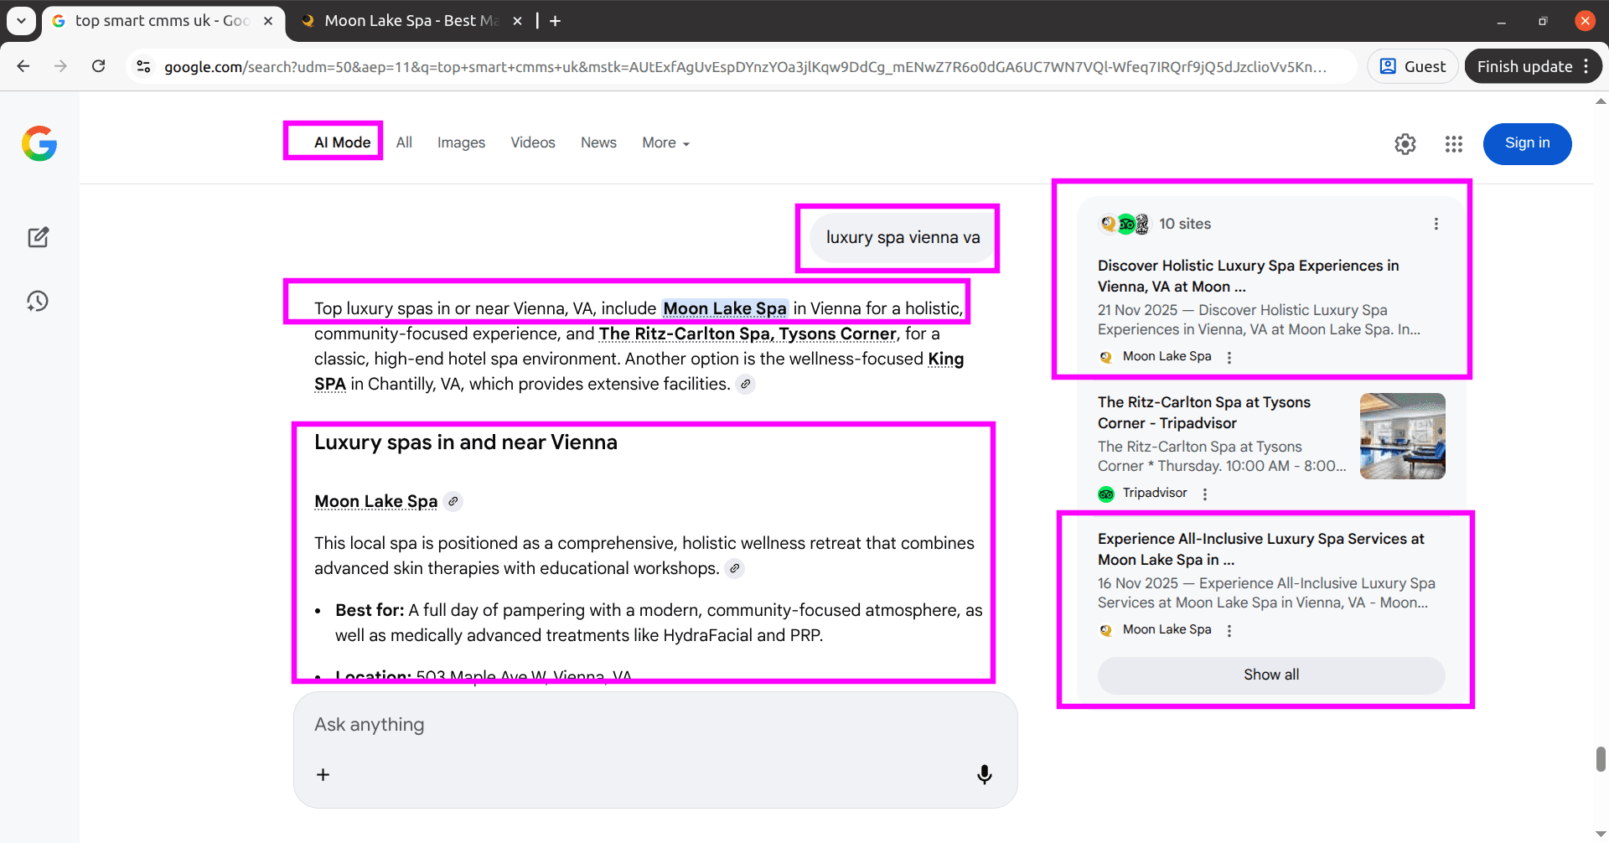The height and width of the screenshot is (843, 1609).
Task: Click the plus icon in Ask anything box
Action: [323, 773]
